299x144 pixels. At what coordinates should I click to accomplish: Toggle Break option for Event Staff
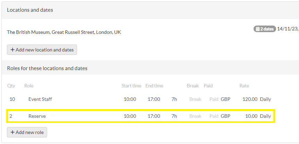195,99
